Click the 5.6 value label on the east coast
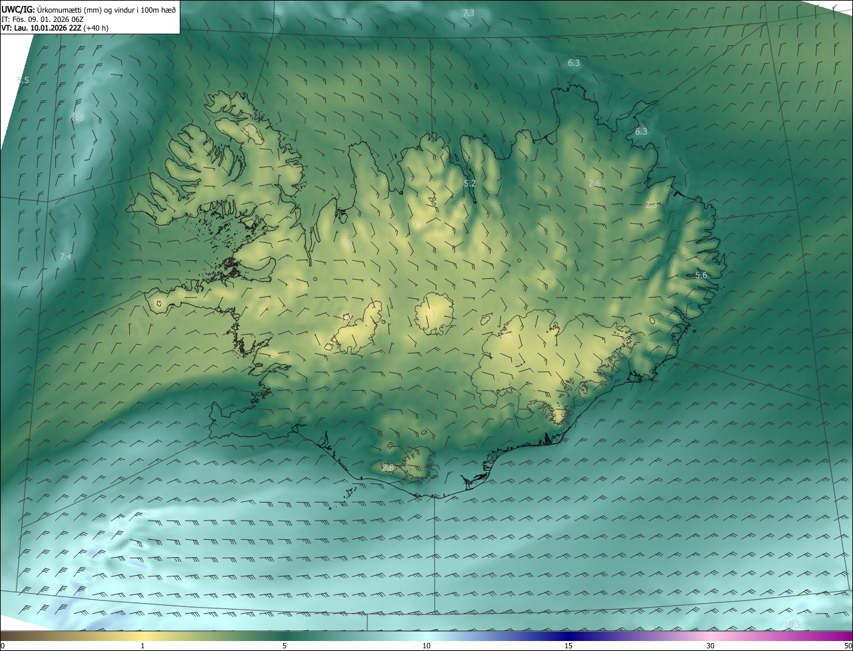Viewport: 853px width, 651px height. coord(701,275)
